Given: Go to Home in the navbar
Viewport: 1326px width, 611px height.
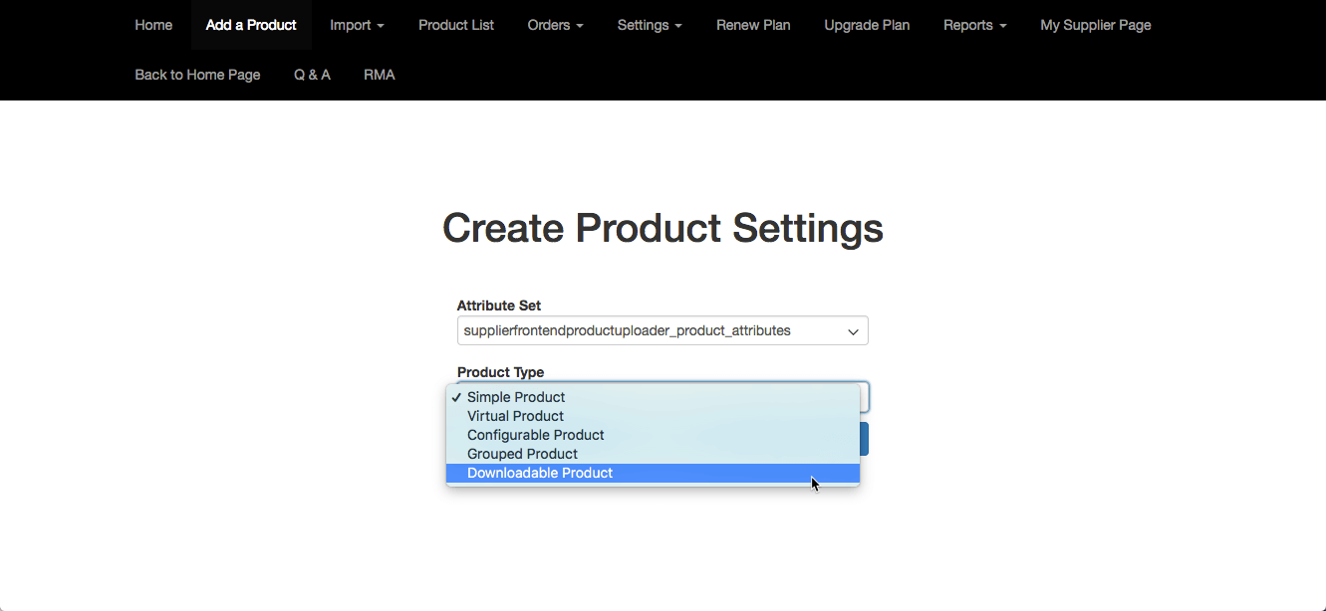Looking at the screenshot, I should 153,25.
